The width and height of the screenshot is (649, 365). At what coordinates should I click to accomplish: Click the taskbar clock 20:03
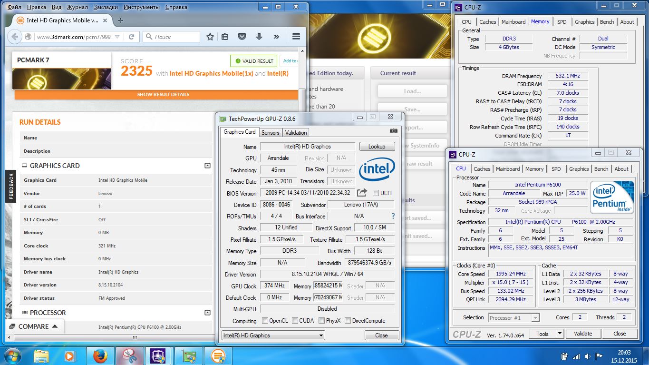(x=624, y=352)
